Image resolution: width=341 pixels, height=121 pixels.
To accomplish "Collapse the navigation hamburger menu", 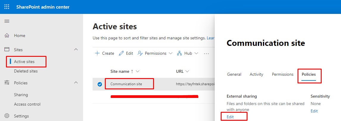I will pos(7,21).
